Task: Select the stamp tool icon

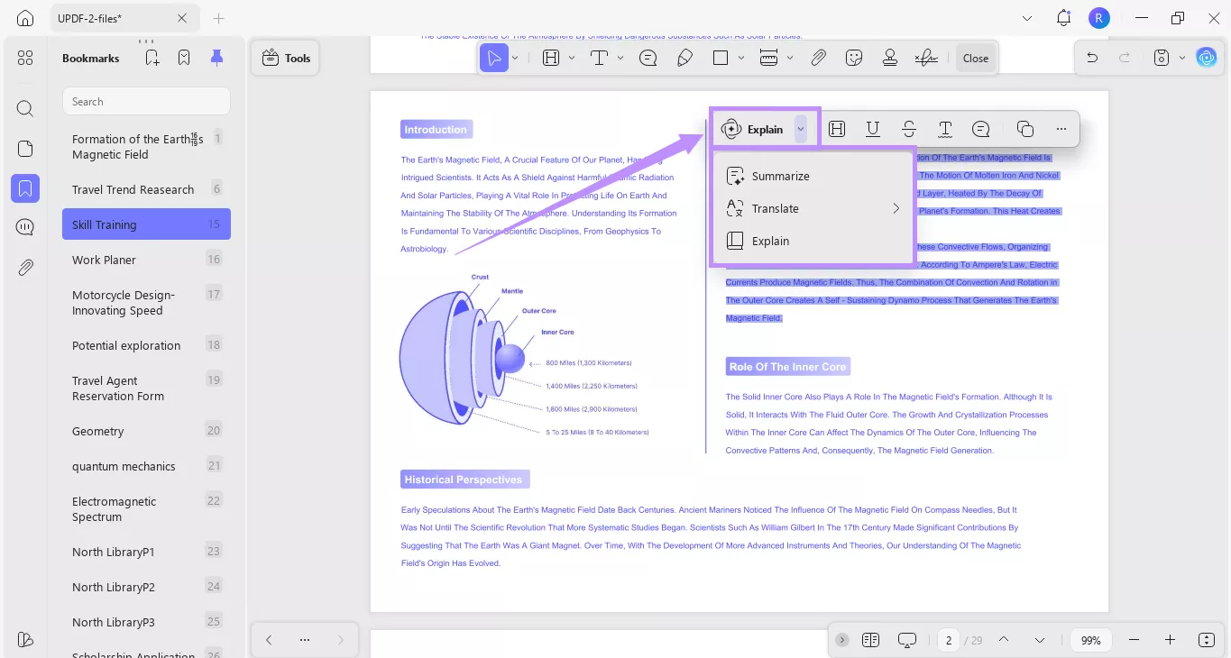Action: coord(890,58)
